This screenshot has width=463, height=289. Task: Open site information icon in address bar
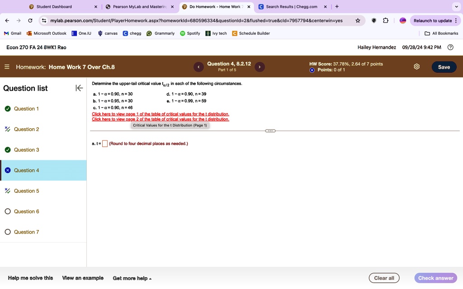pos(44,21)
